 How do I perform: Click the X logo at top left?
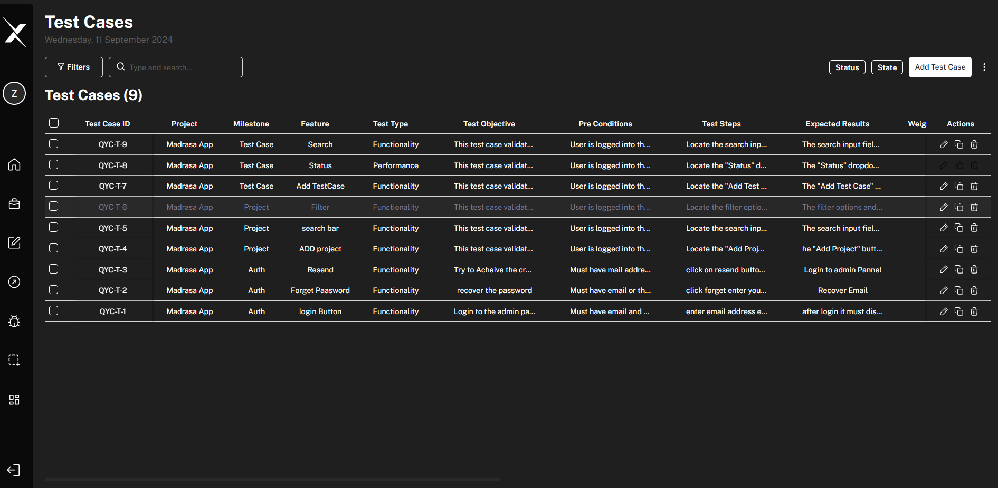(x=14, y=32)
